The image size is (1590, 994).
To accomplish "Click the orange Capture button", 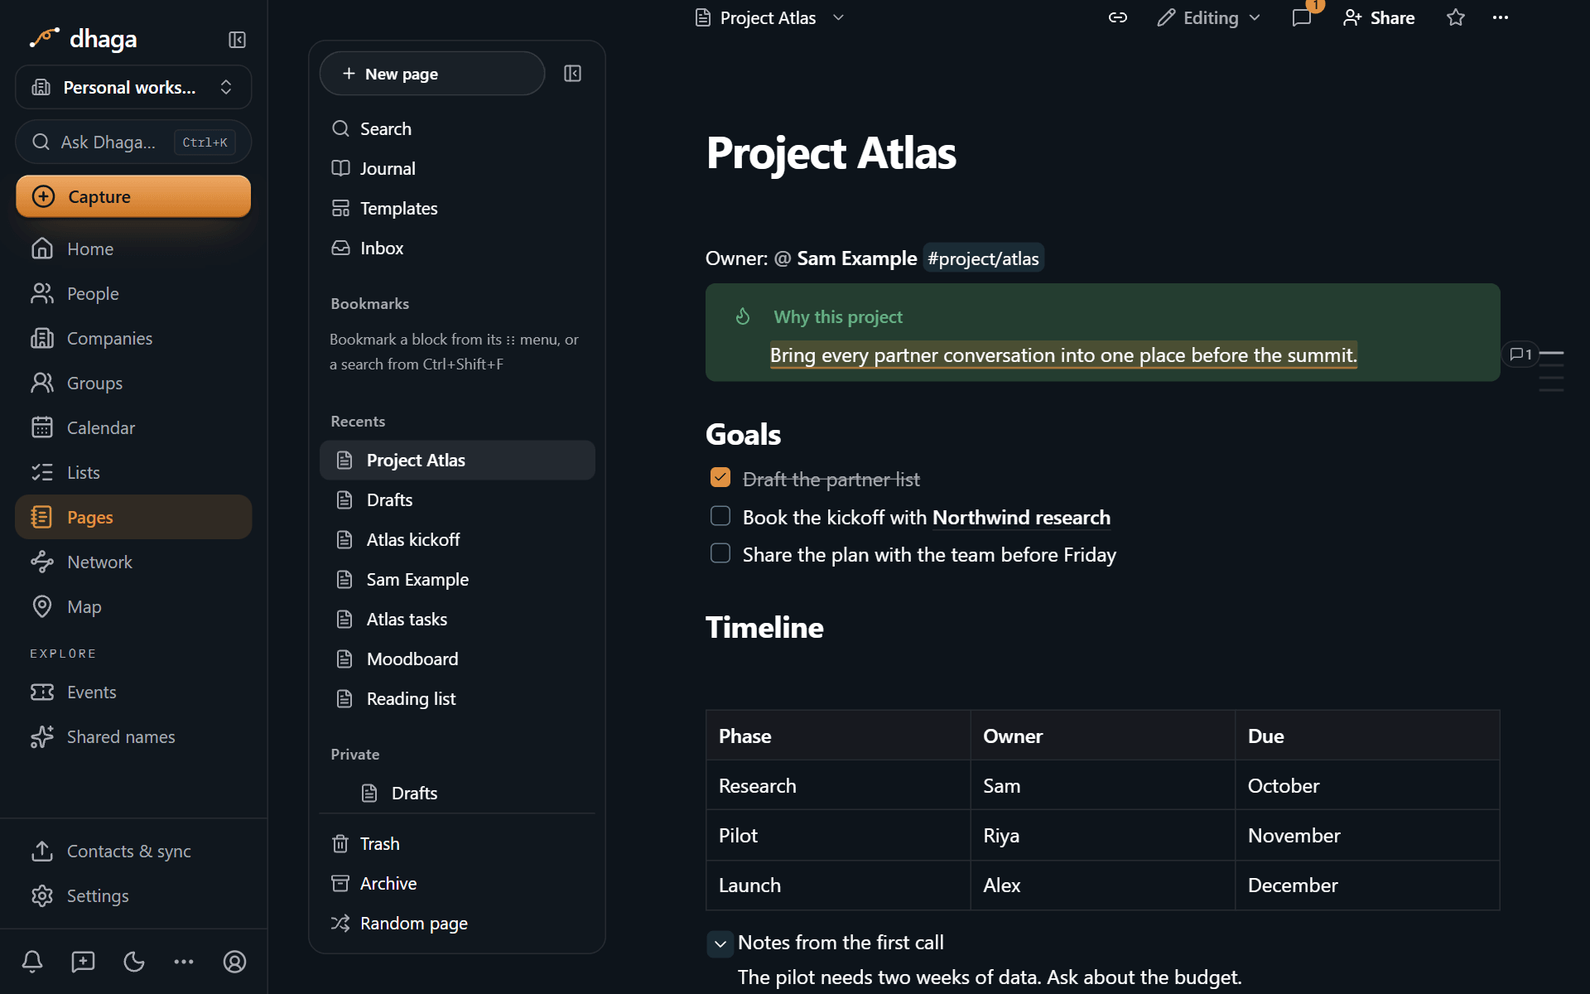I will coord(133,196).
